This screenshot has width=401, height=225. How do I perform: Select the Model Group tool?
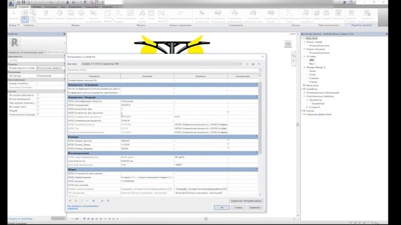(x=162, y=16)
